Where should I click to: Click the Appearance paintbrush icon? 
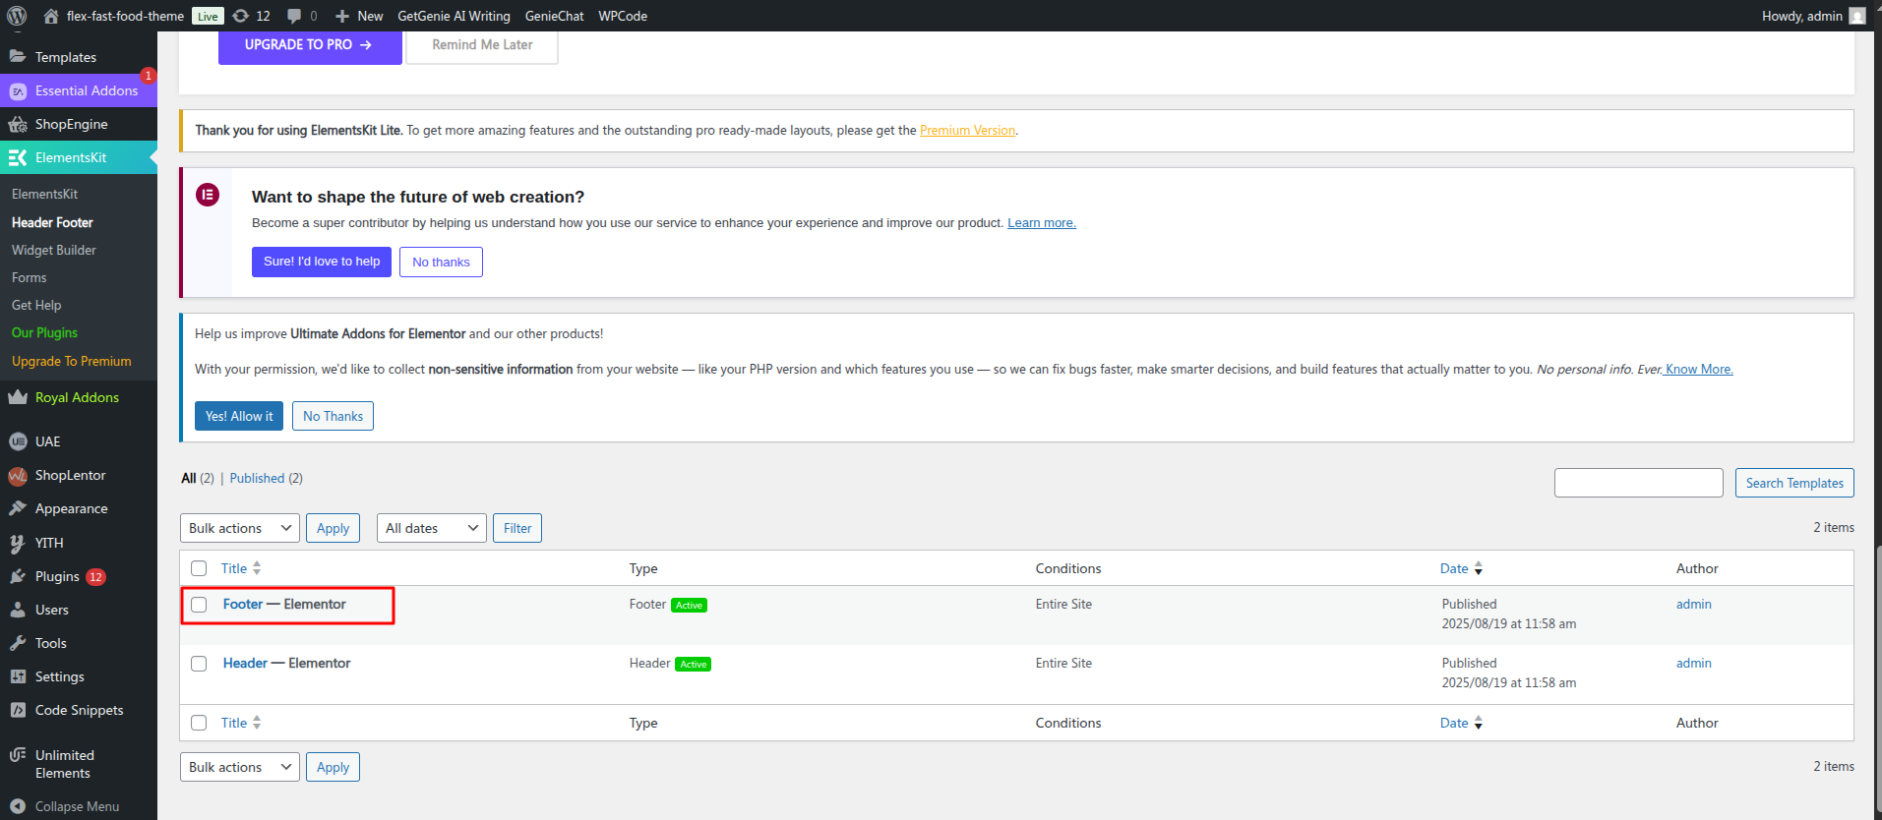(18, 508)
